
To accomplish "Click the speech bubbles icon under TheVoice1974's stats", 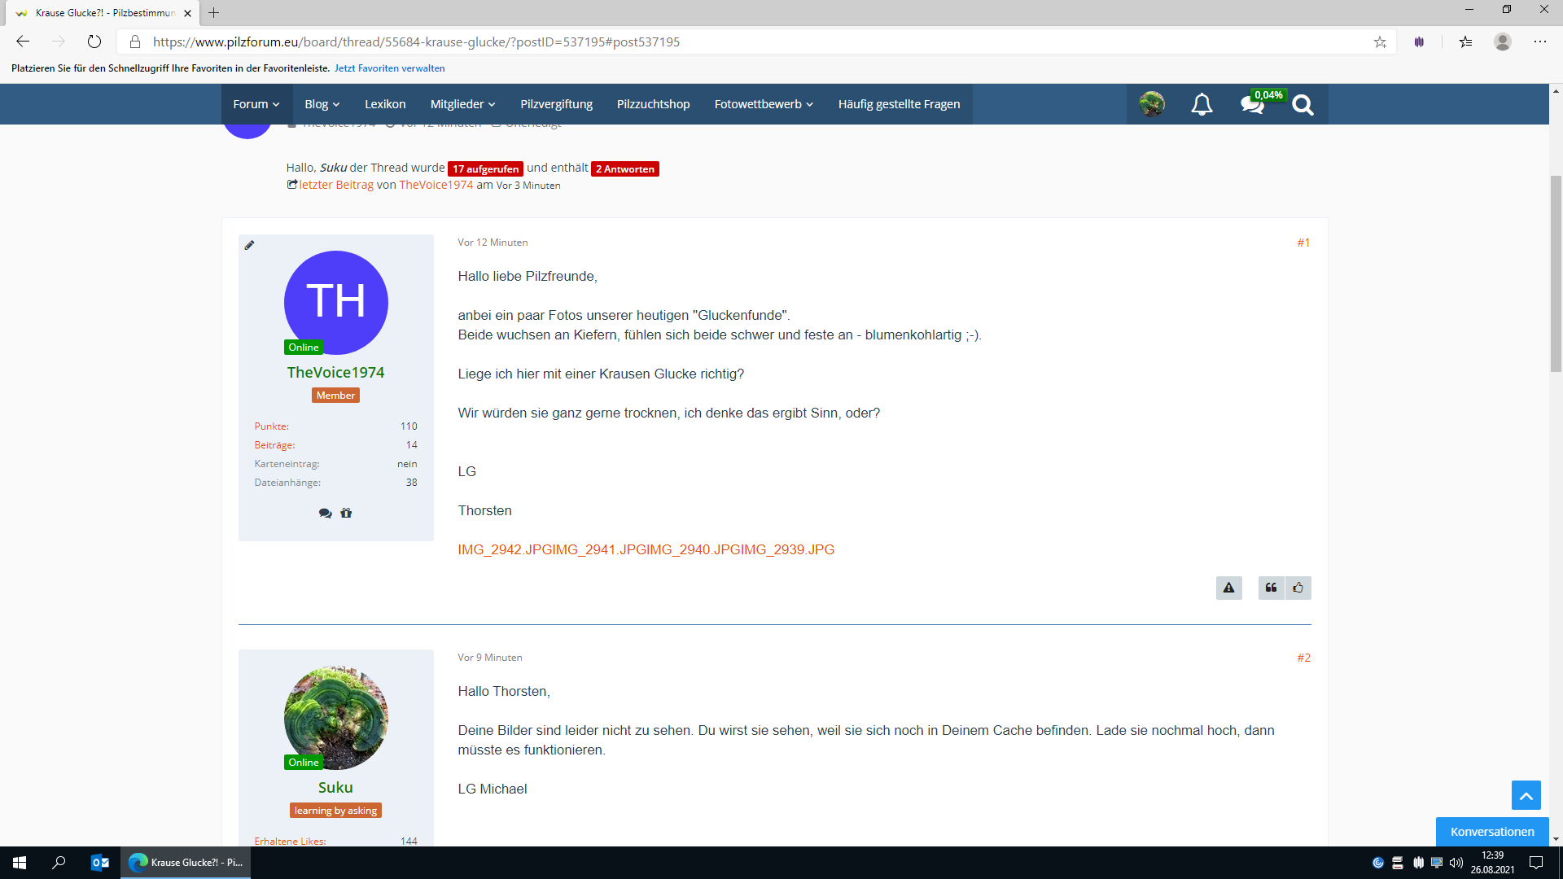I will point(325,514).
